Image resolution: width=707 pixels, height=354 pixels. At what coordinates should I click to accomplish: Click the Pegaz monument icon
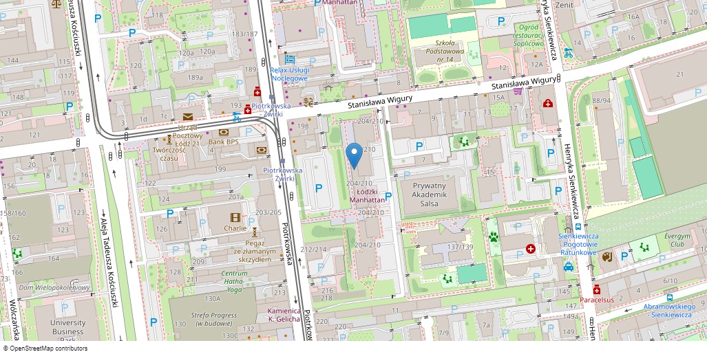(255, 232)
